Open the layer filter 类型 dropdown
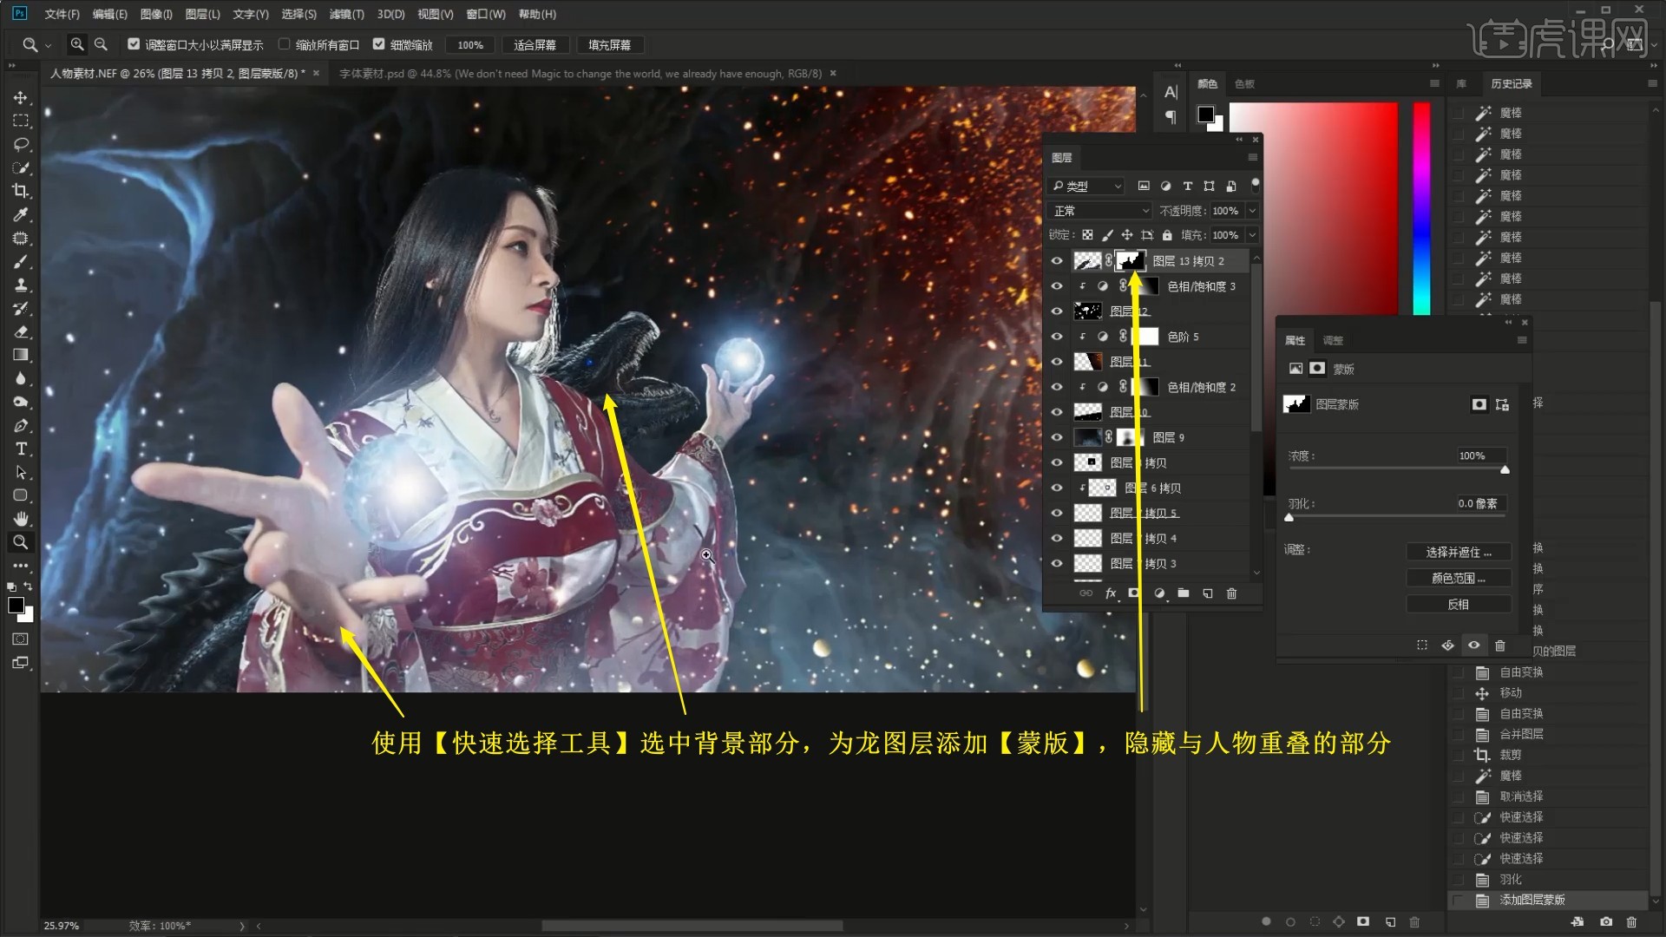This screenshot has height=937, width=1666. 1086,186
